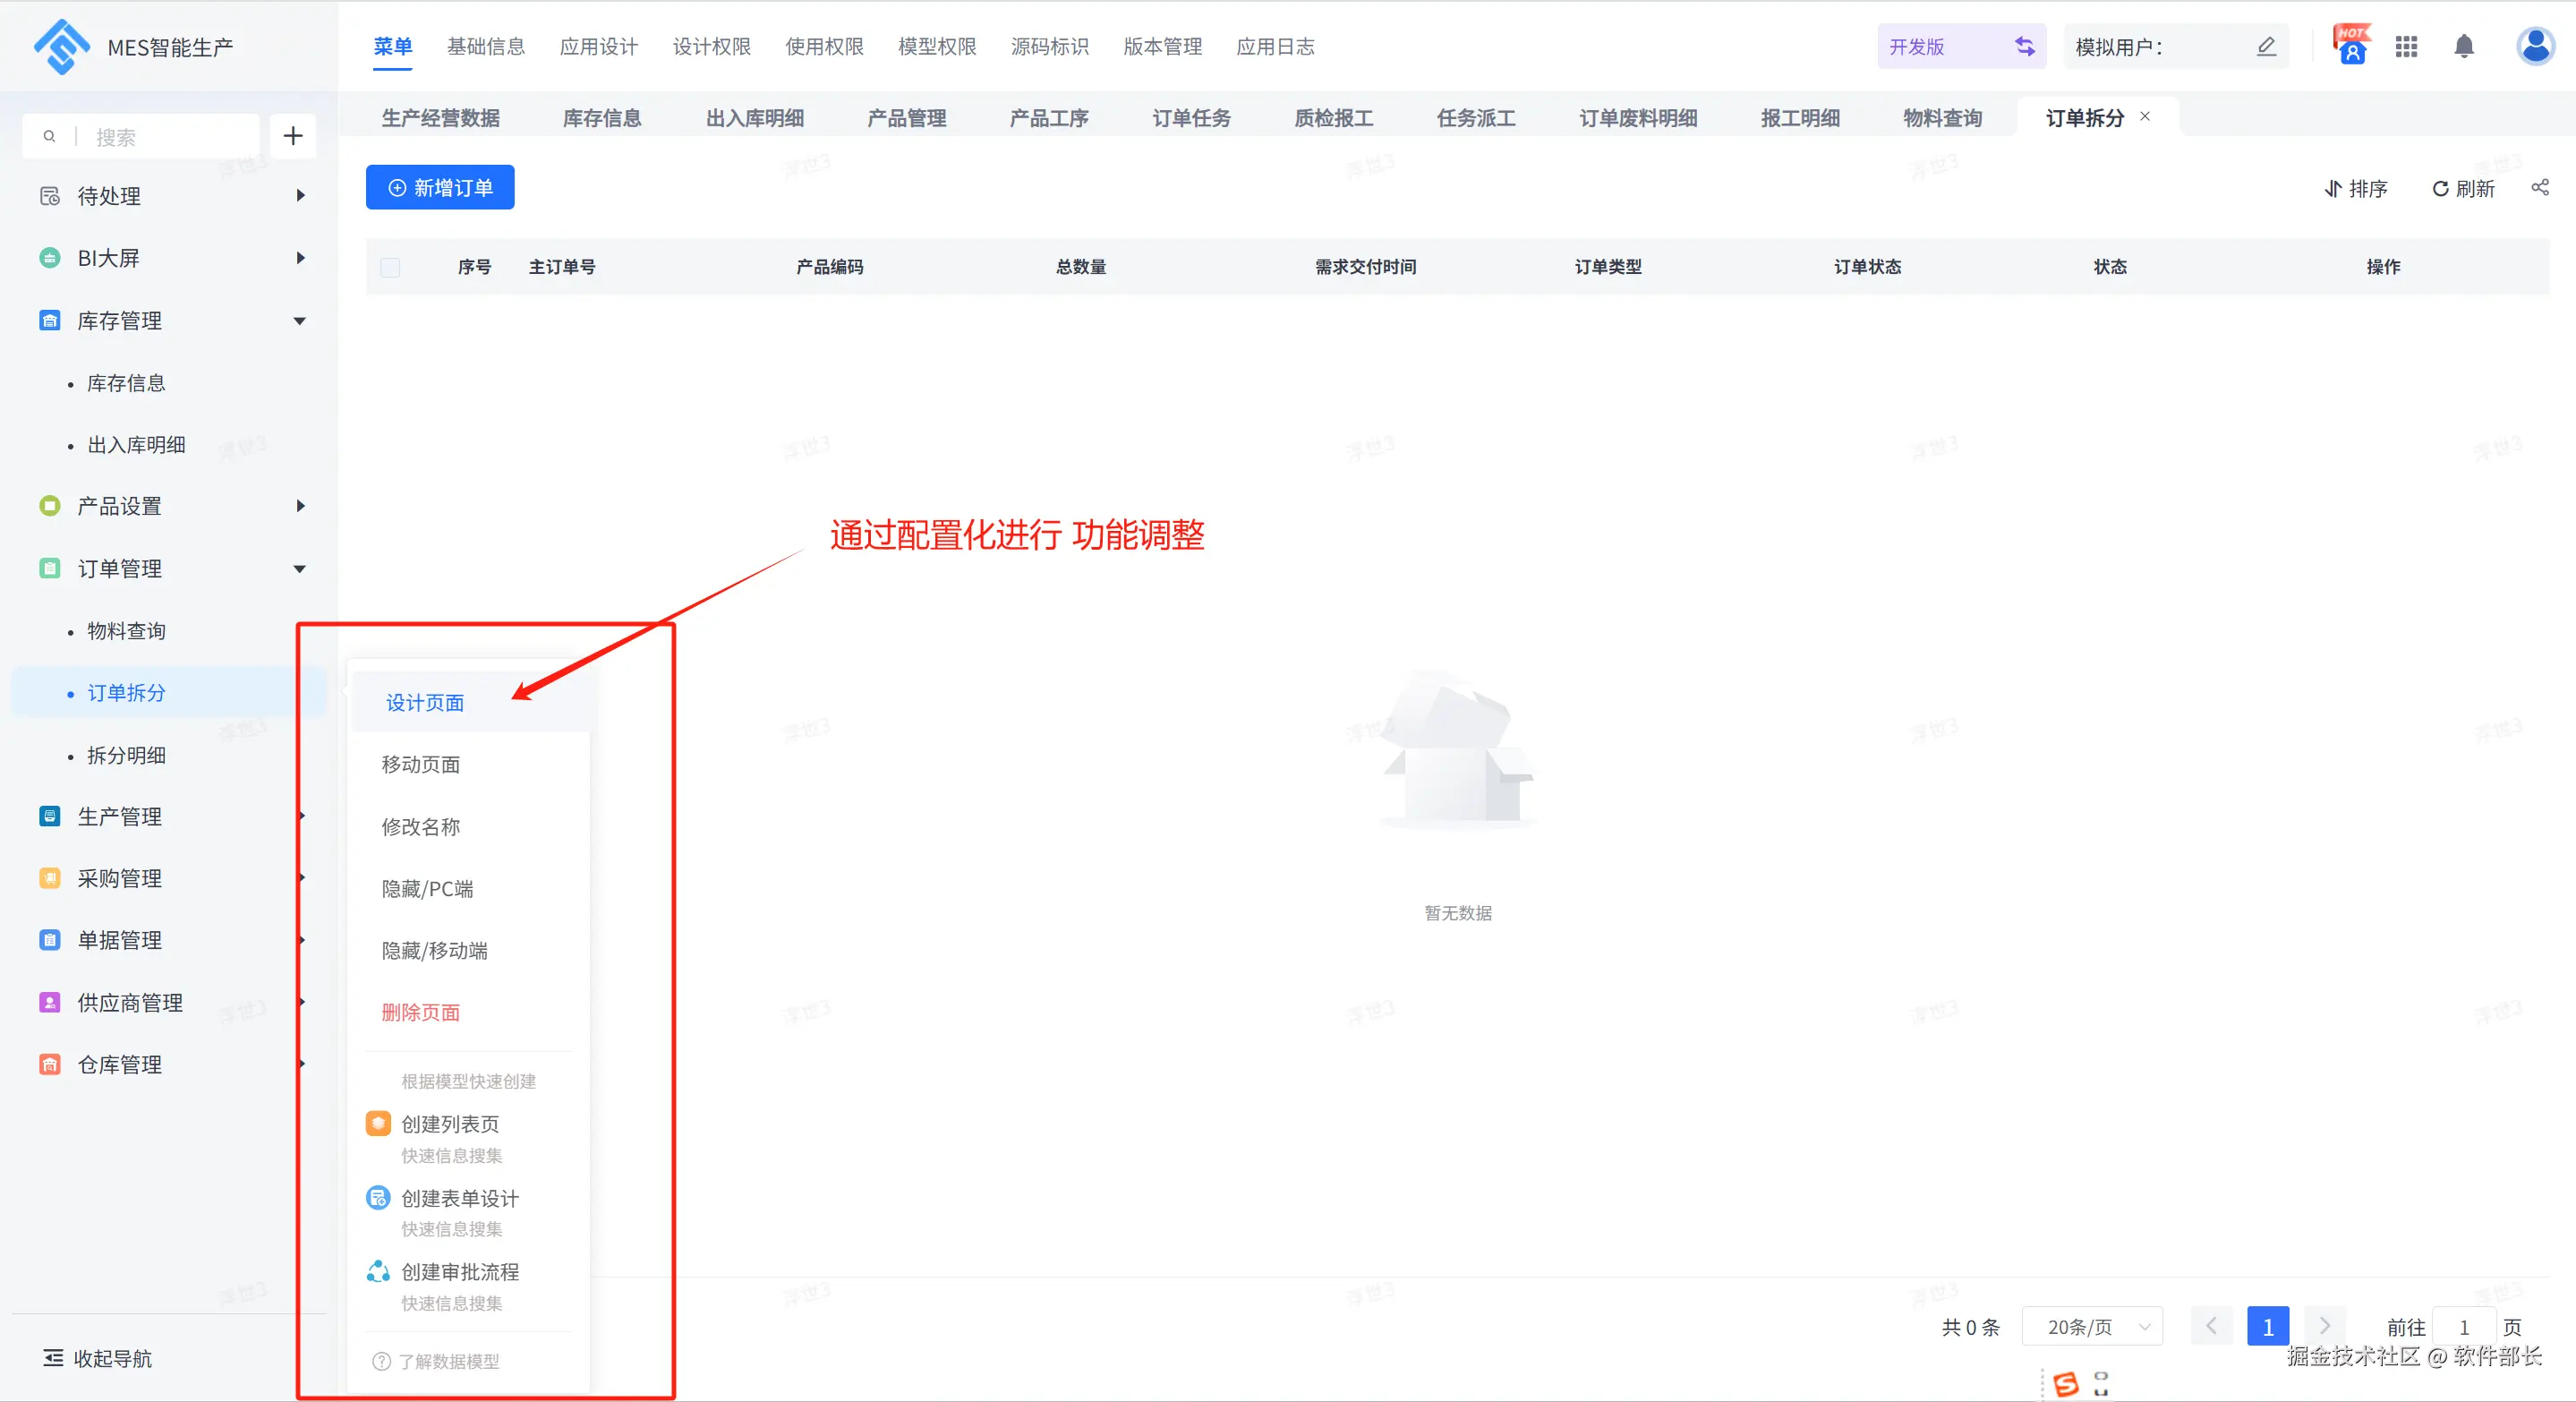2576x1402 pixels.
Task: Click the version switch arrows icon
Action: (2025, 47)
